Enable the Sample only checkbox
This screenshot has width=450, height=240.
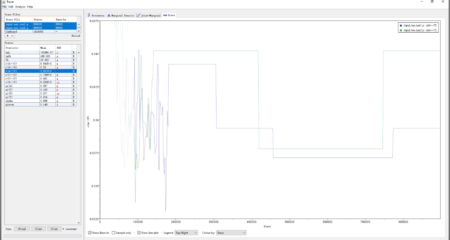pos(113,233)
